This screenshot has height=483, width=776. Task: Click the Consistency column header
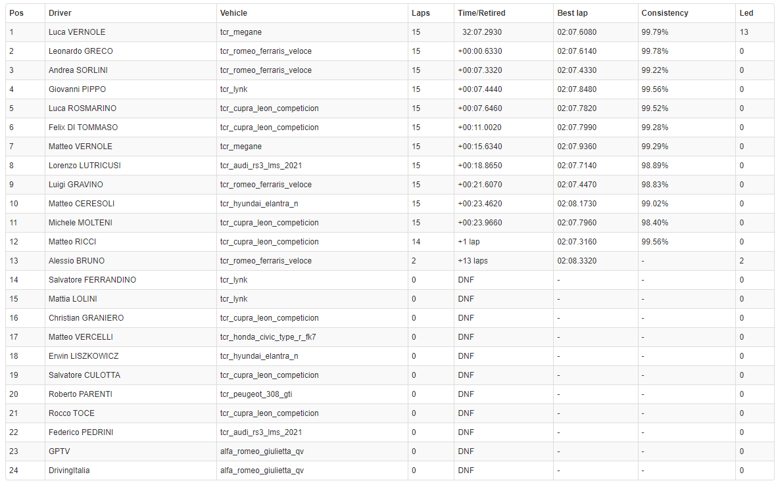[664, 13]
